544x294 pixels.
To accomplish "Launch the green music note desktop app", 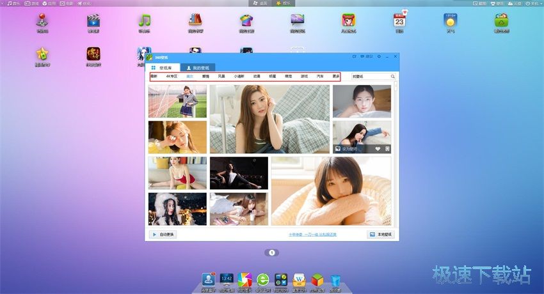I will (145, 20).
